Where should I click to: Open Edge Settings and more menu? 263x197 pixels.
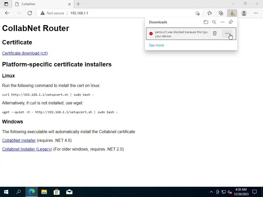pyautogui.click(x=256, y=13)
